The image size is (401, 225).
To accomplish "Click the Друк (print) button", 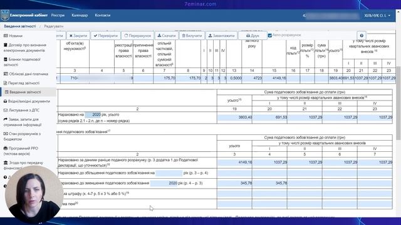I will pos(253,36).
